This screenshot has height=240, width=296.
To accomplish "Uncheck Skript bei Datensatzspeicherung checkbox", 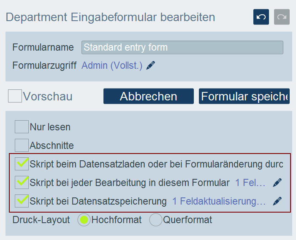I will (22, 201).
